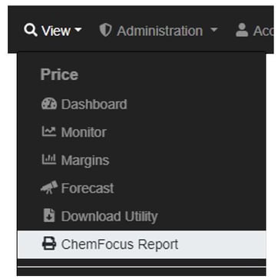
Task: Click the Forecast telescope icon
Action: (x=49, y=188)
